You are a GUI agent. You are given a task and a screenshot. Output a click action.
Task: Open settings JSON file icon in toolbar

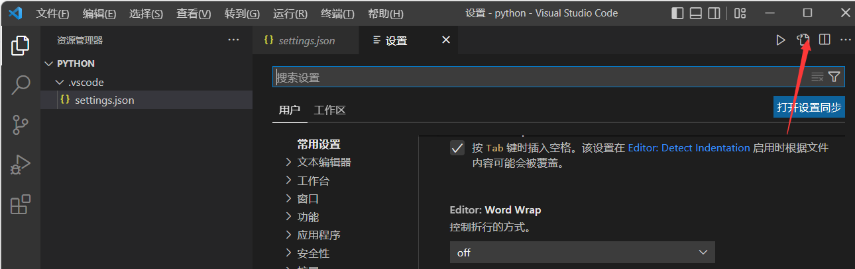pyautogui.click(x=803, y=40)
